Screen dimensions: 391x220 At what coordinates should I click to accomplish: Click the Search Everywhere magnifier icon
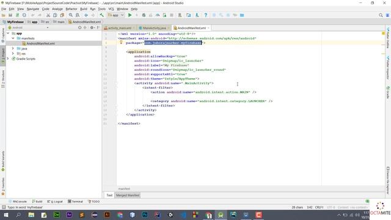click(381, 15)
